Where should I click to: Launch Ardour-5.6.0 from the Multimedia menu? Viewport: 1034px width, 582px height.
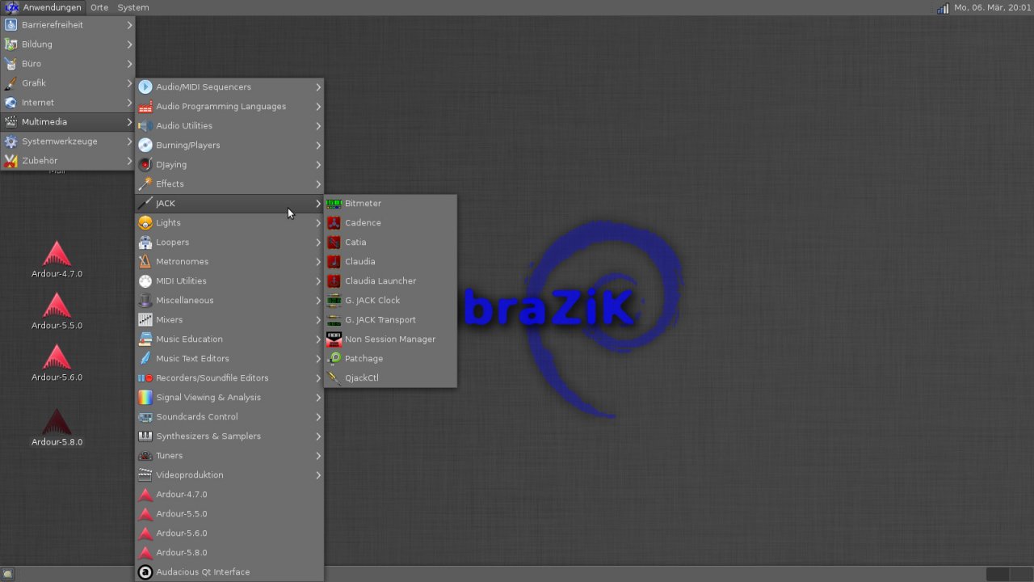(x=229, y=533)
